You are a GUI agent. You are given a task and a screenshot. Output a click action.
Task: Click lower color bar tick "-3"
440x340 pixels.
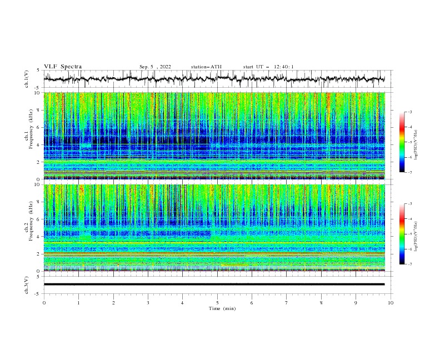click(x=410, y=204)
